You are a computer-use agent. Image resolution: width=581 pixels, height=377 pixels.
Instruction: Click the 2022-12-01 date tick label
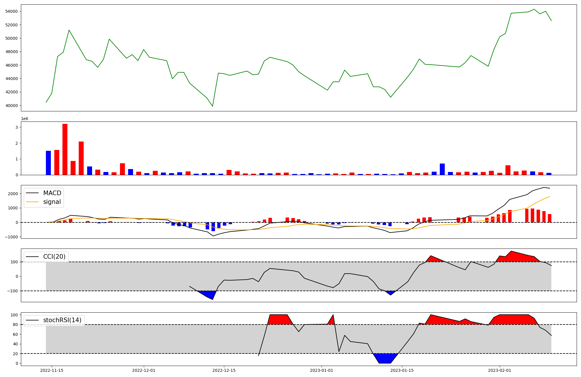point(144,370)
